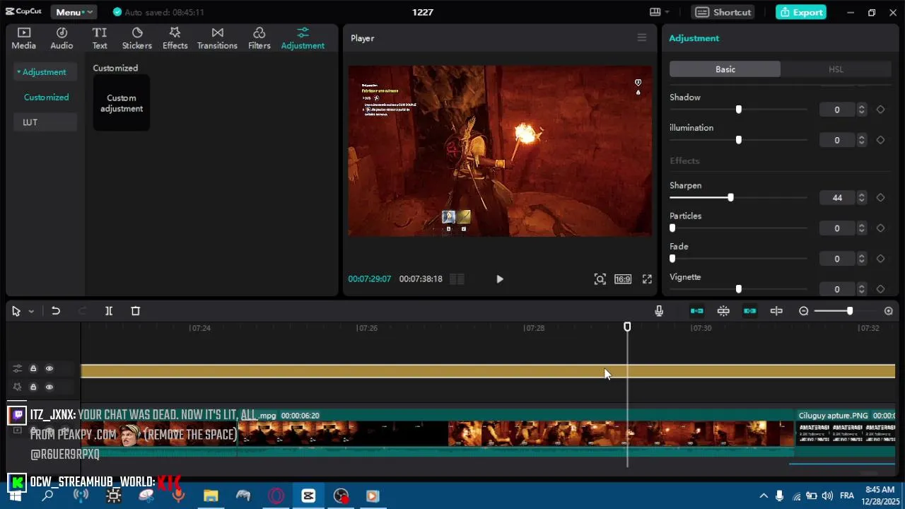
Task: Click the illumination slider
Action: click(x=738, y=140)
